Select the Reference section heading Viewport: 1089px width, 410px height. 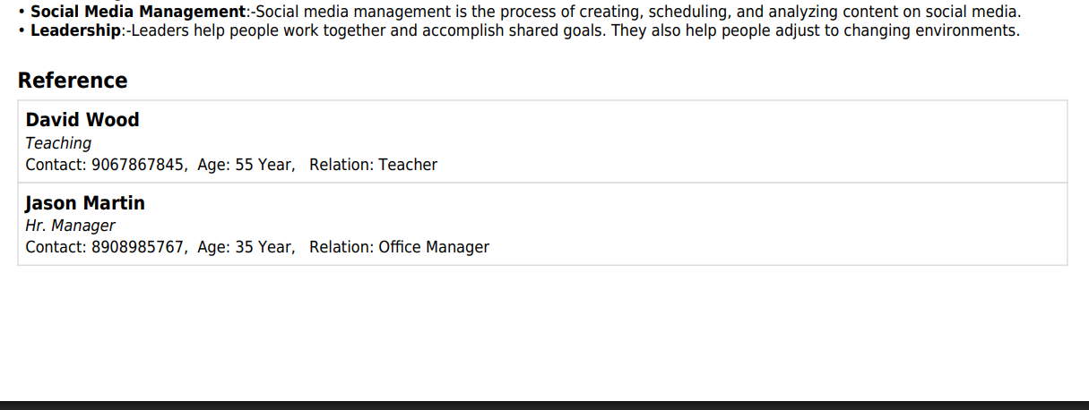73,81
